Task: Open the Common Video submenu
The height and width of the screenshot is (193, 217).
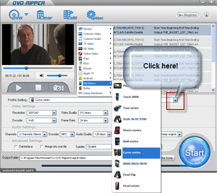Action: [x=95, y=34]
